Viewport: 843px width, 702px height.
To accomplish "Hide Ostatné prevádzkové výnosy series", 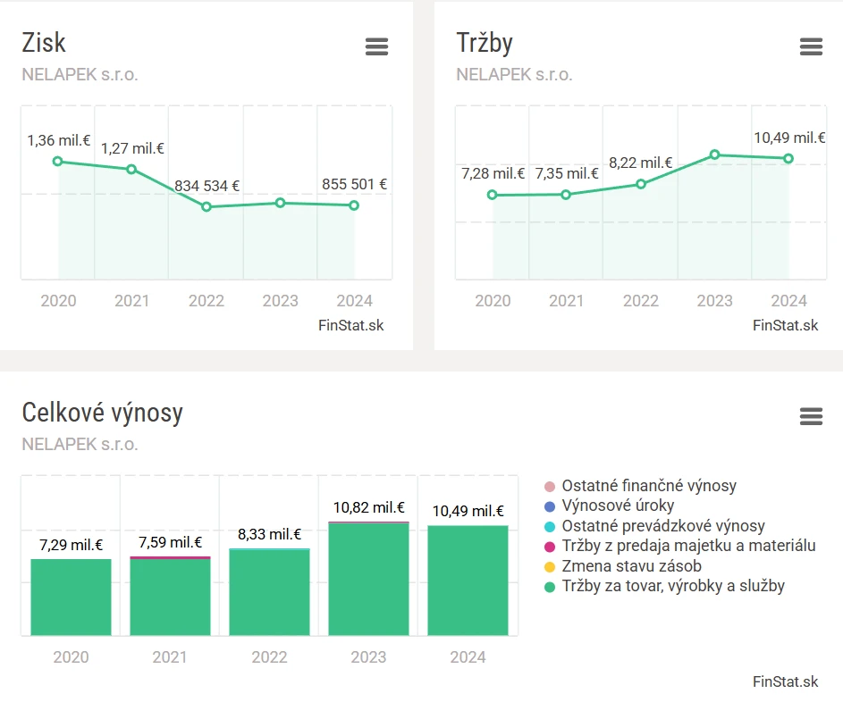I will [x=662, y=526].
